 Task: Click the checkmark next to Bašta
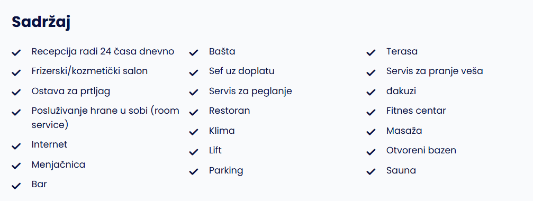point(194,52)
